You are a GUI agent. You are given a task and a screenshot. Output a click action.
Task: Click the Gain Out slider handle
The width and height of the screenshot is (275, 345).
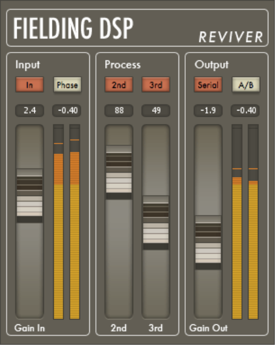(208, 242)
